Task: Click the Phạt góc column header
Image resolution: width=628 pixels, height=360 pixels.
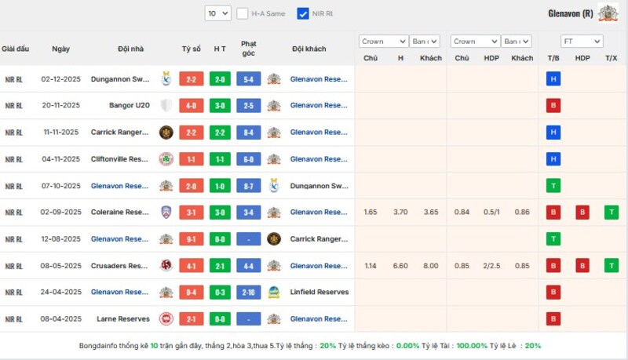Action: click(x=249, y=49)
